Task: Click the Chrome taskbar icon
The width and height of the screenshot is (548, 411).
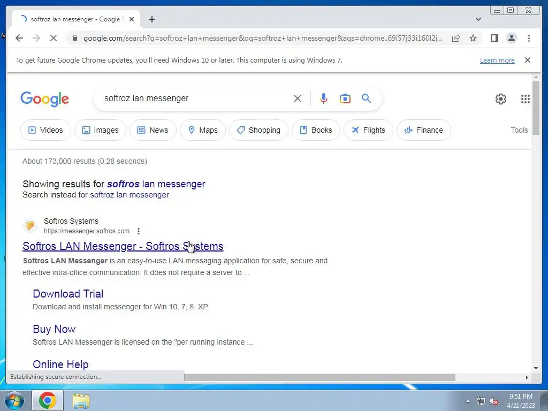Action: coord(48,400)
